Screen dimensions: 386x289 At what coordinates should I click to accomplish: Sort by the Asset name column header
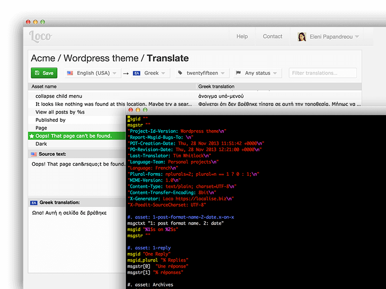click(44, 87)
